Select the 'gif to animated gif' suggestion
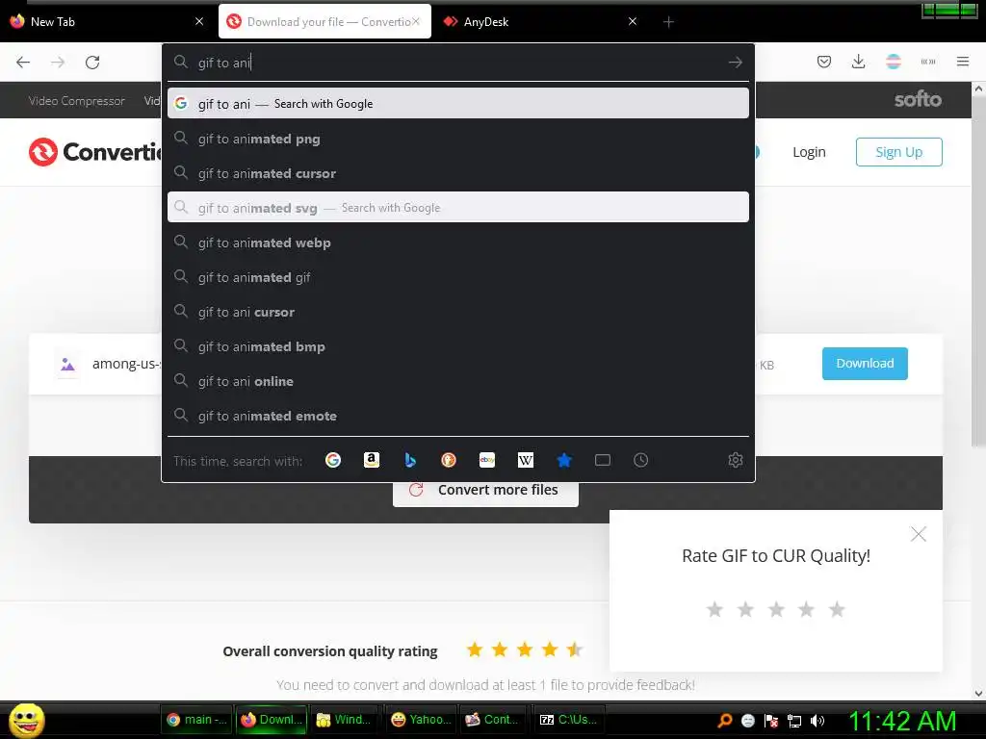986x739 pixels. (x=457, y=276)
